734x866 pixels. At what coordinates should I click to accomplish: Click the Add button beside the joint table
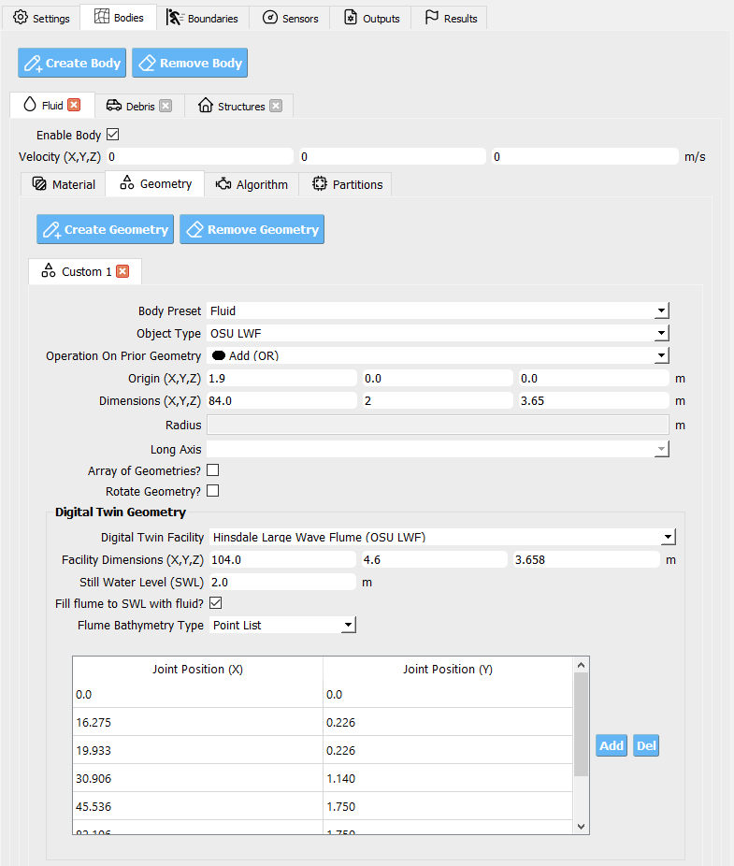tap(612, 745)
